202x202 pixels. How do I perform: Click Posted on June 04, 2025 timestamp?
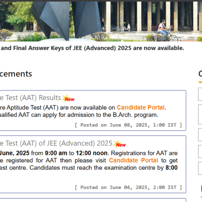pyautogui.click(x=128, y=187)
